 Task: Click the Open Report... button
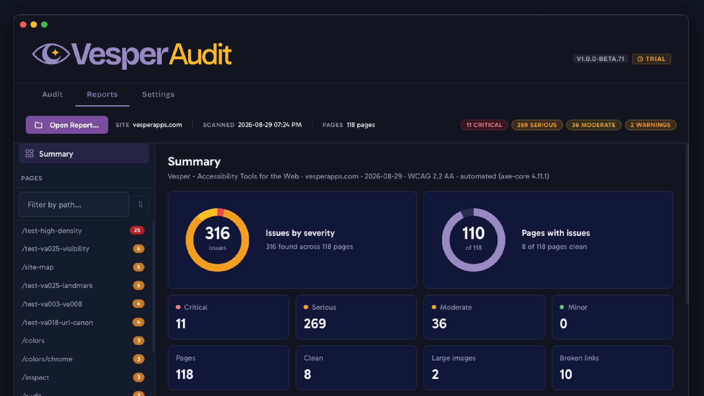(67, 125)
